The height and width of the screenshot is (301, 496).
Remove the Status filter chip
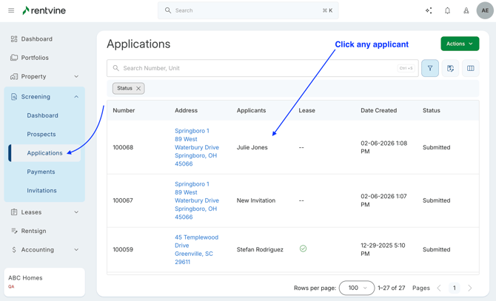[138, 89]
